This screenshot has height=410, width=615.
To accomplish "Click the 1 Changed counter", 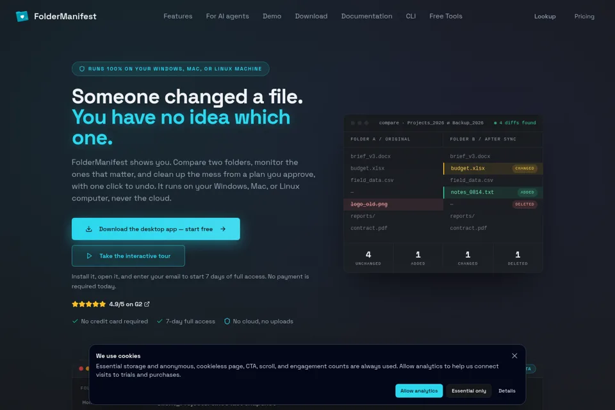I will [468, 258].
